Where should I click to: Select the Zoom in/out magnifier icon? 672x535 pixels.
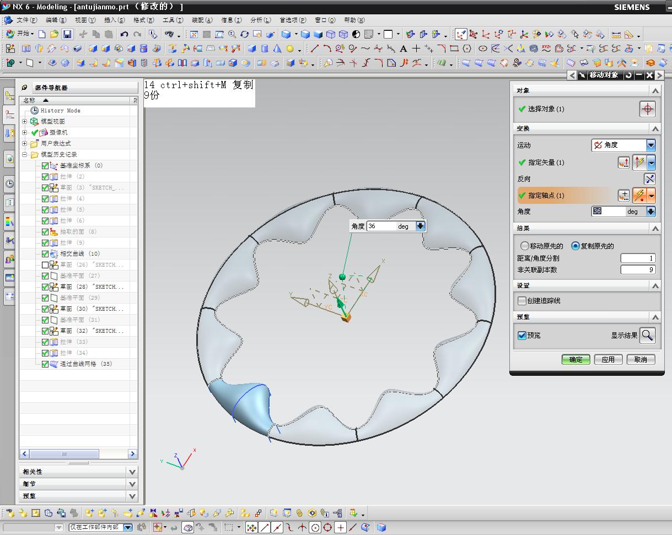click(232, 34)
